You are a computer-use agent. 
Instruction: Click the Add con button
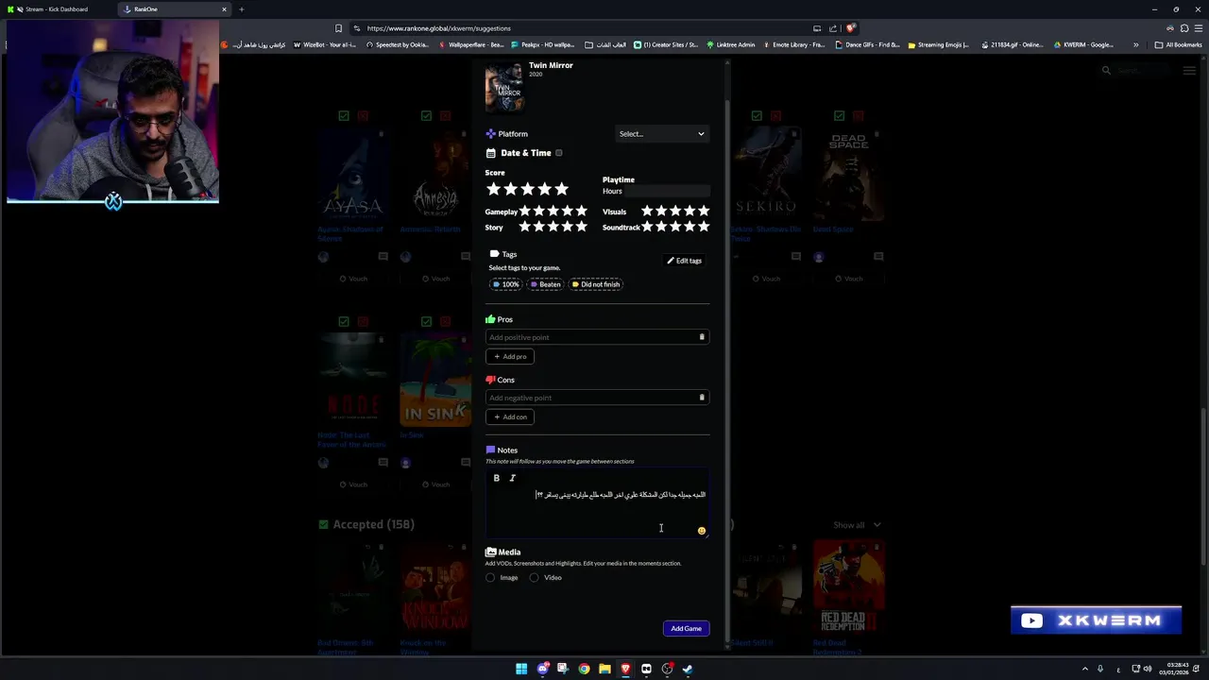510,417
